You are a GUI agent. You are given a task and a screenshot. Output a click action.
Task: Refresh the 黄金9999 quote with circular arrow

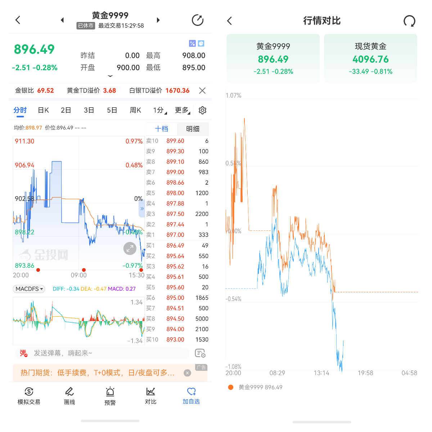point(198,20)
